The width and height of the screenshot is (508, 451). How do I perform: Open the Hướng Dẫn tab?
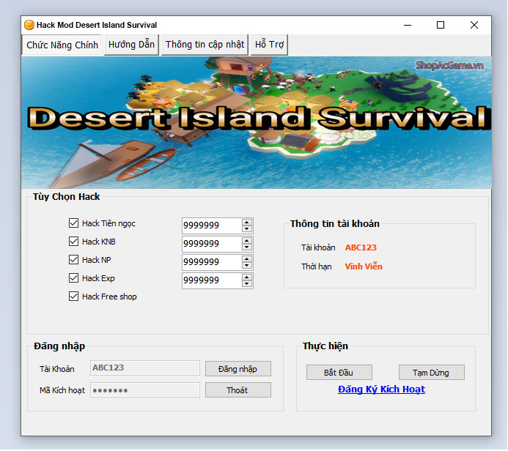131,45
